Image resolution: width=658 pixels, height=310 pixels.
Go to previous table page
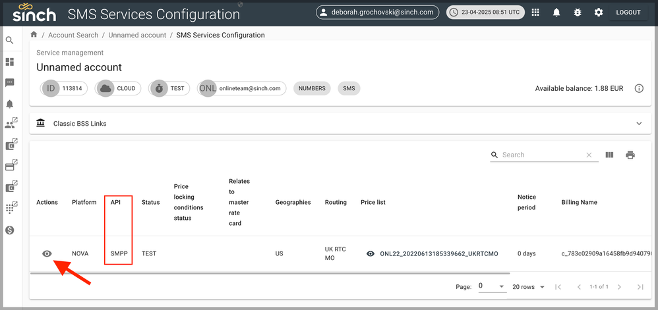579,287
